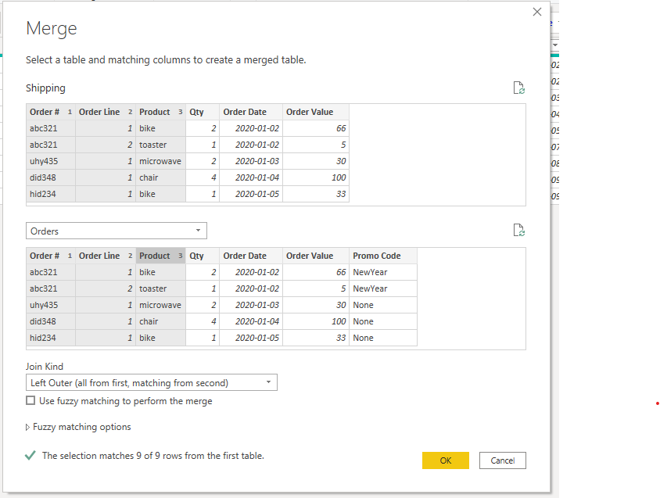Select Order Value header in Orders table

(x=316, y=256)
